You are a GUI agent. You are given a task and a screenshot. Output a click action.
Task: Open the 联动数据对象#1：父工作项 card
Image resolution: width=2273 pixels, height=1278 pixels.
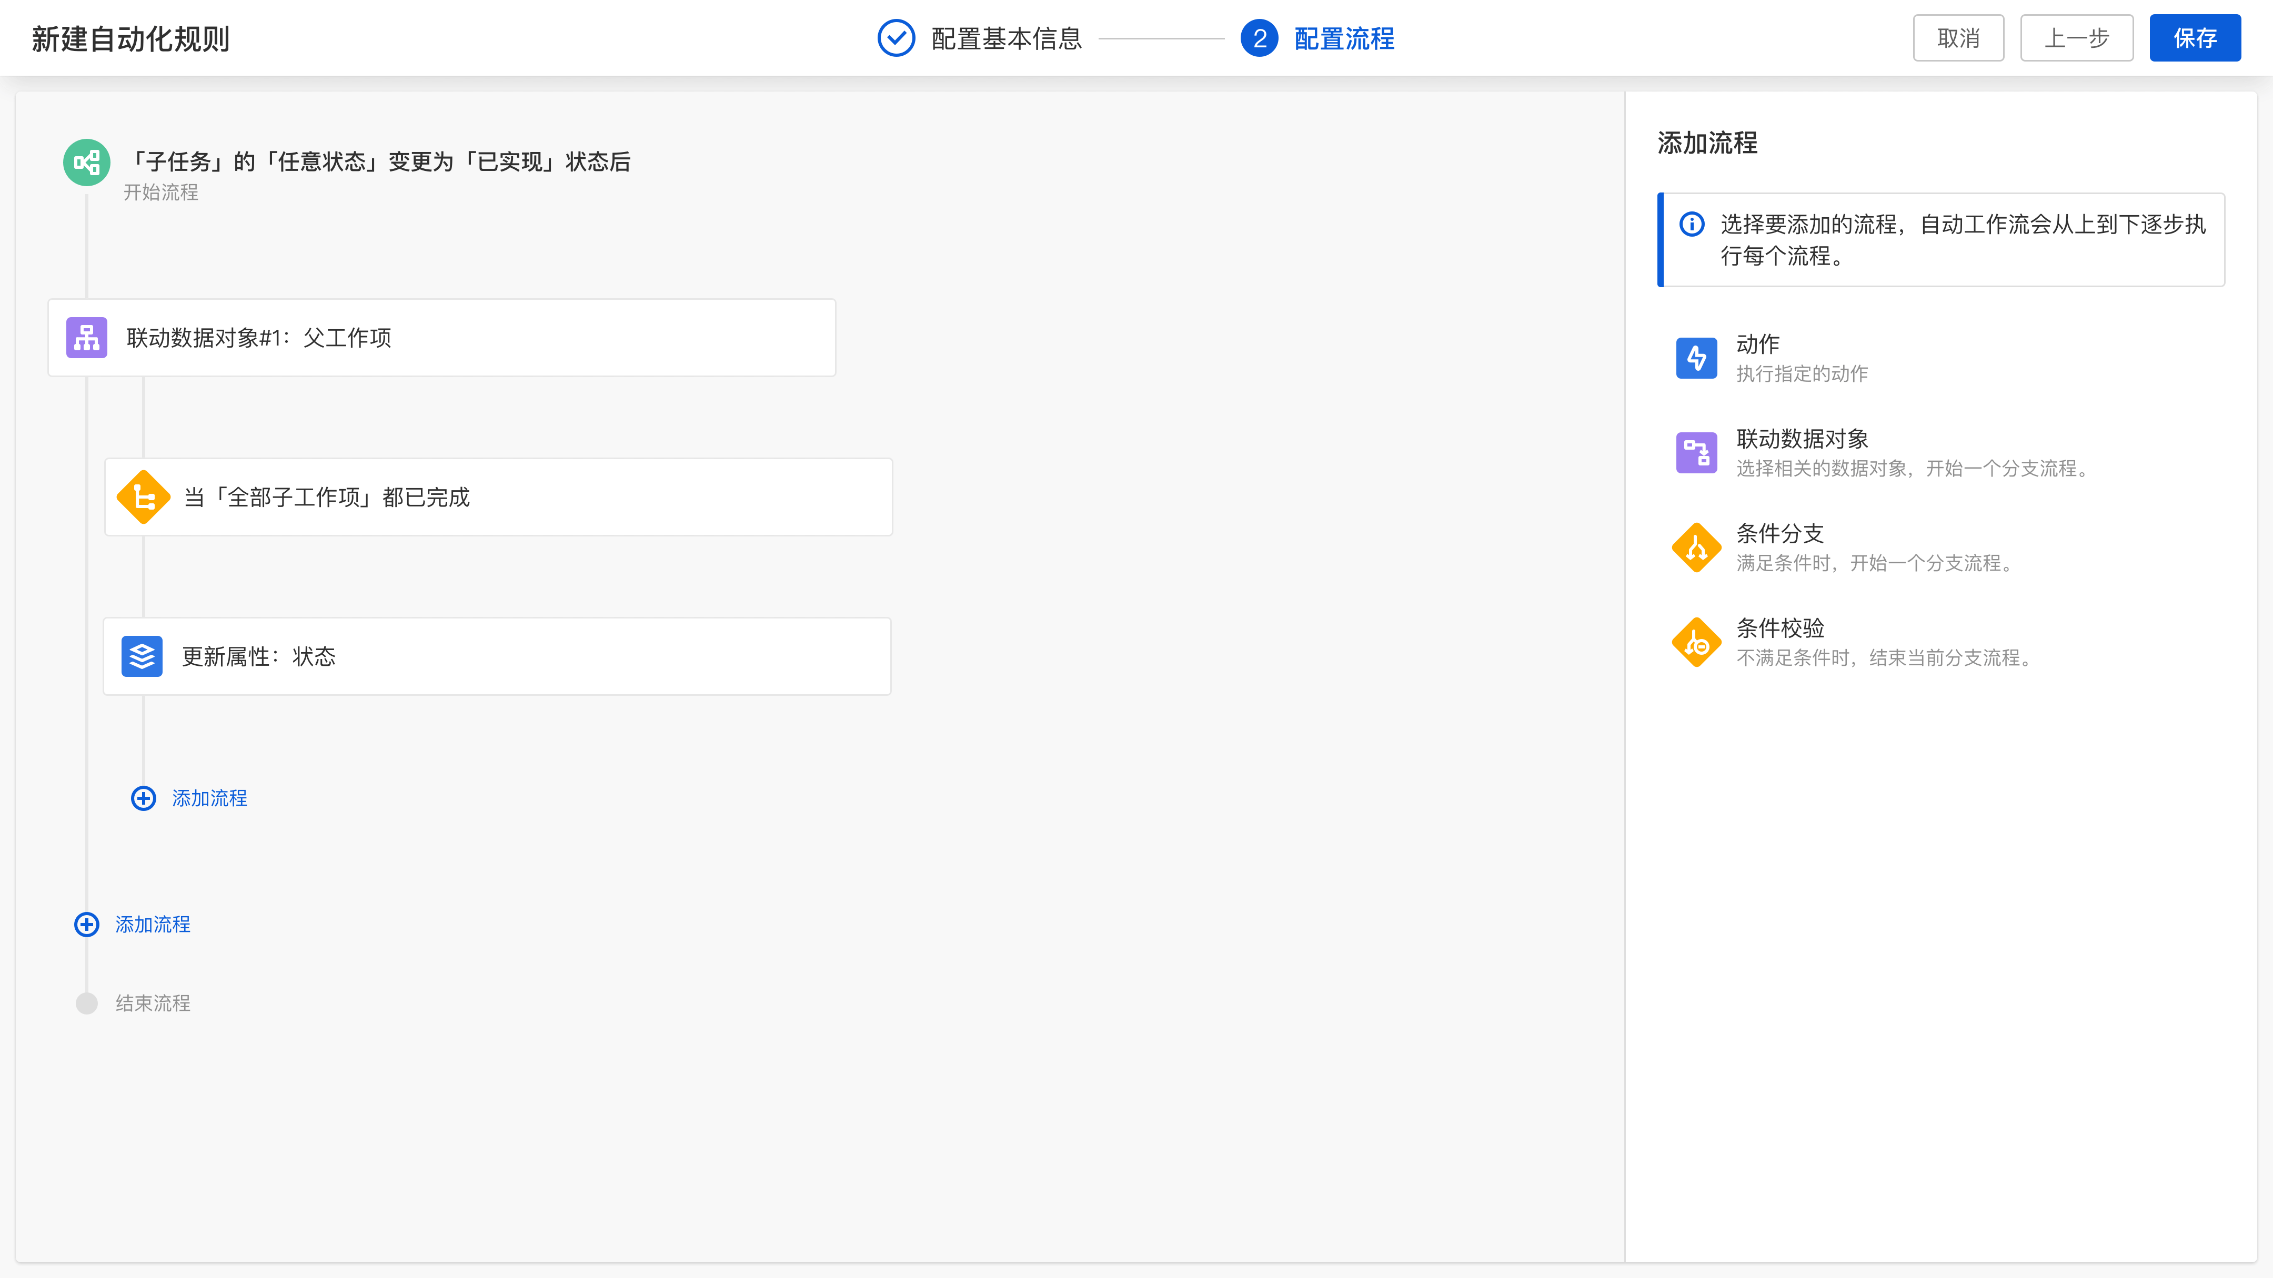click(x=442, y=338)
